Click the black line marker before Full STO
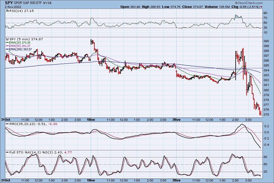This screenshot has height=183, width=274. click(7, 152)
